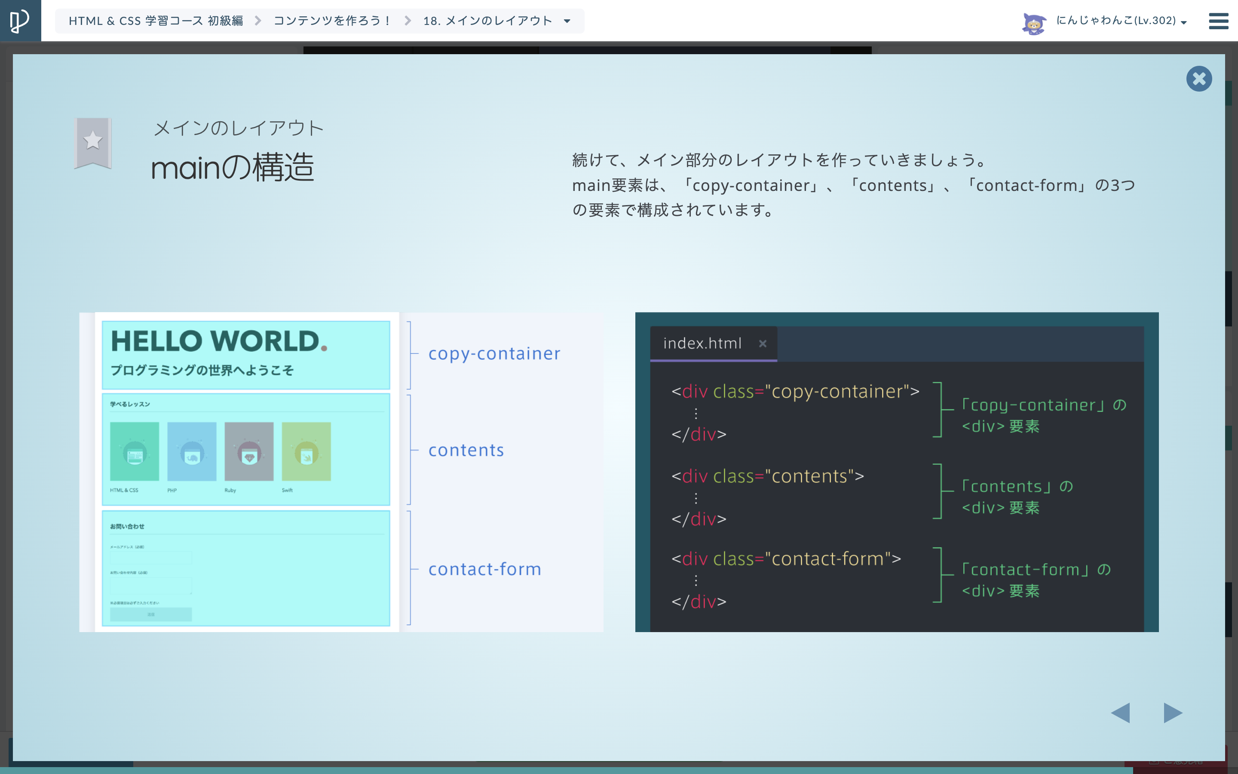Click the gray Ruby lesson tile
This screenshot has width=1238, height=774.
tap(249, 451)
